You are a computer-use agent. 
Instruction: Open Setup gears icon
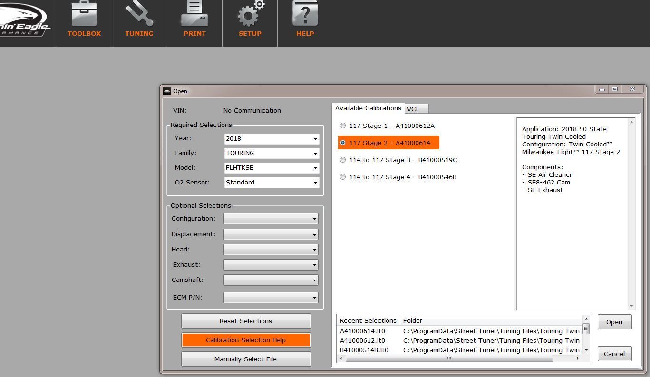coord(250,15)
